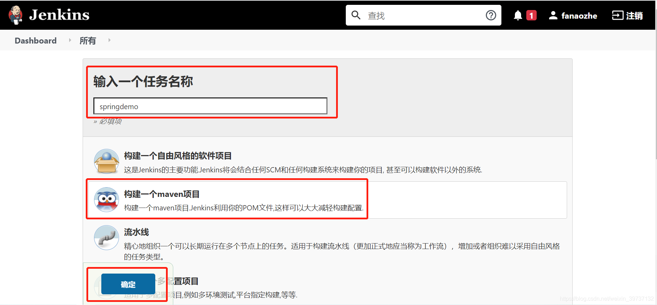Select the pipeline pipe icon
This screenshot has width=657, height=305.
point(107,238)
